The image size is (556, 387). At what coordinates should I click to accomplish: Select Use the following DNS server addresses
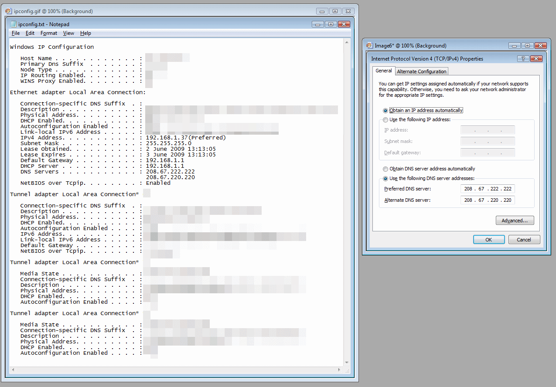coord(385,179)
